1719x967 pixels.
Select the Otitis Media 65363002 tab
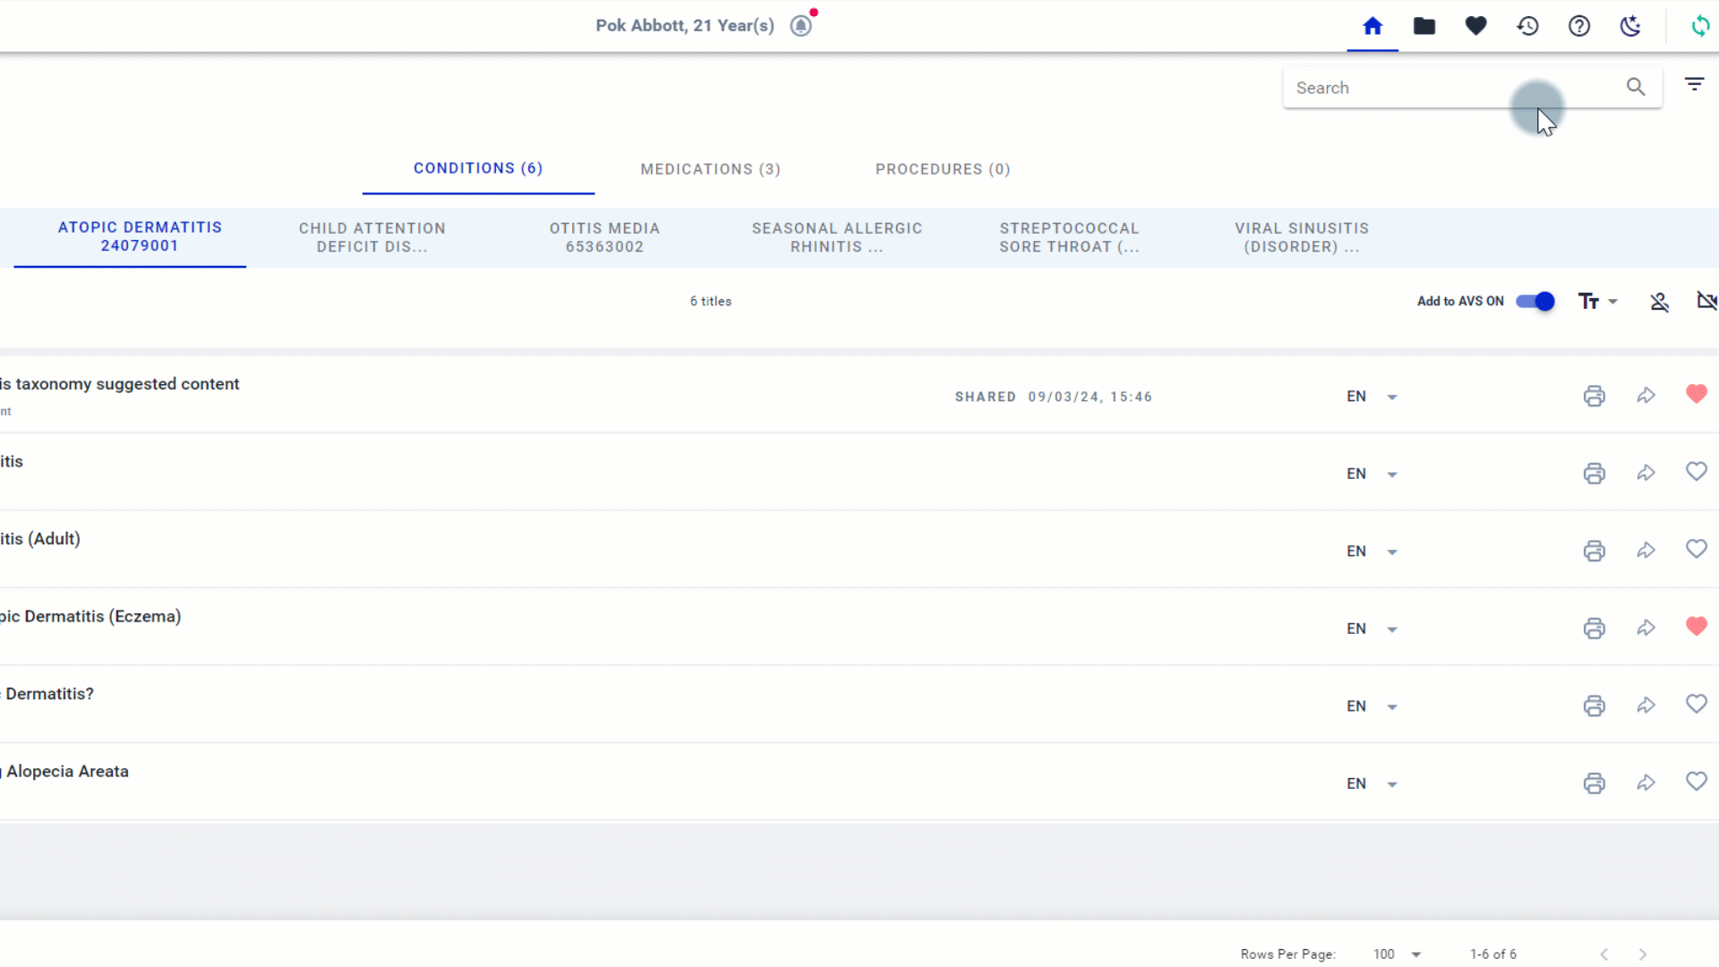604,237
